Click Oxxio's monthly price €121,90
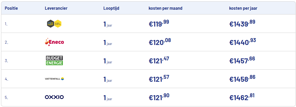 (x=159, y=97)
